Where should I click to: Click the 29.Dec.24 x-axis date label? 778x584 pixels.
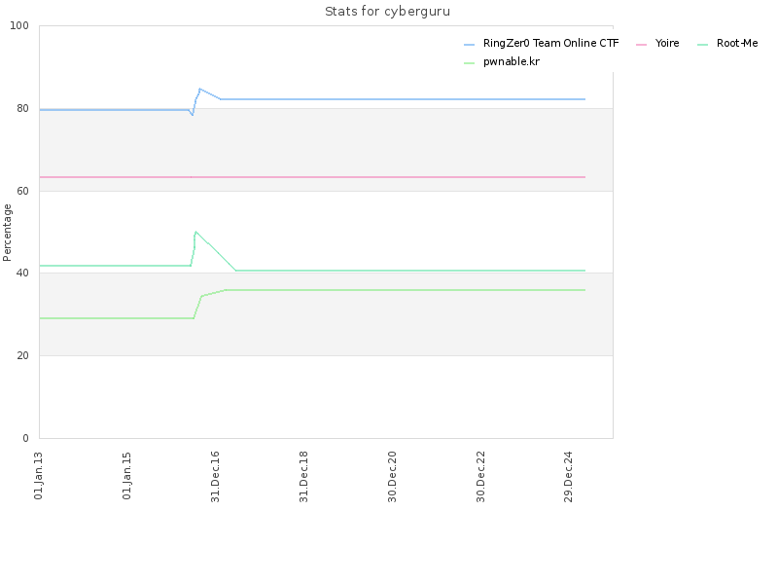pyautogui.click(x=568, y=477)
